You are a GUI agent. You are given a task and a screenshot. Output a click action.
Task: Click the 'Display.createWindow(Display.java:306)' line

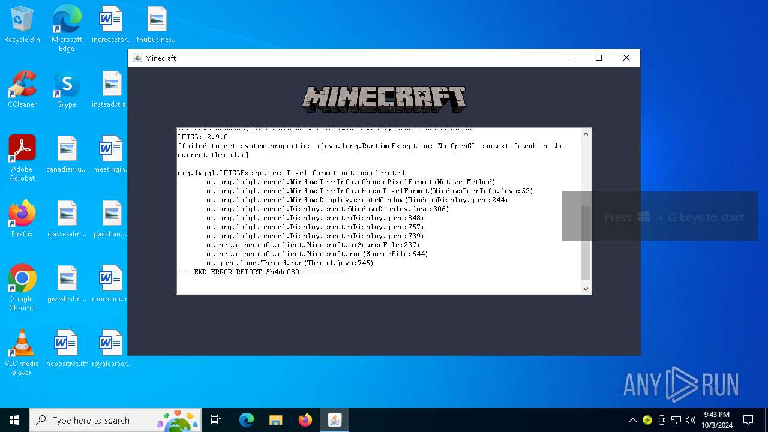(328, 209)
